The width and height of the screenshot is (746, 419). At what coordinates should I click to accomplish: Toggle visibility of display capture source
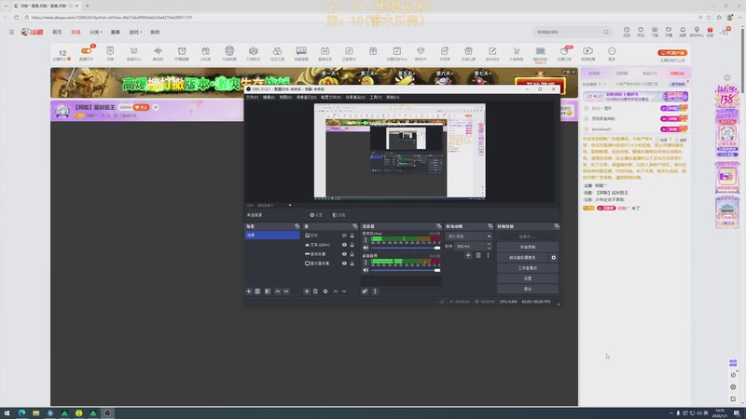(344, 264)
